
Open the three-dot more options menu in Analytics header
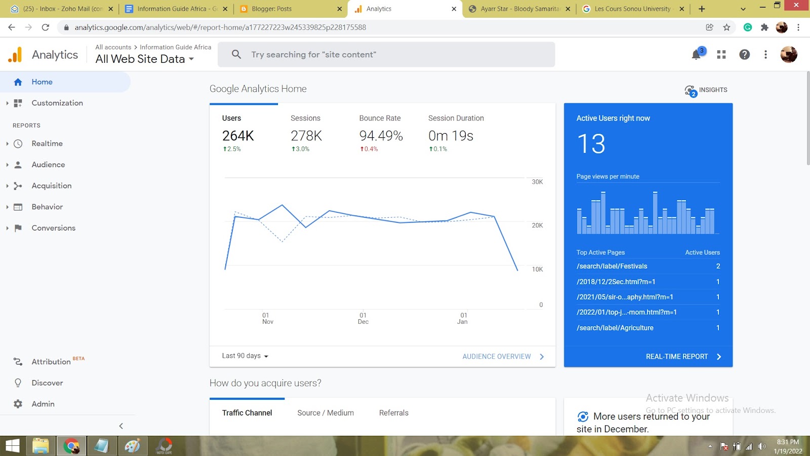coord(765,55)
